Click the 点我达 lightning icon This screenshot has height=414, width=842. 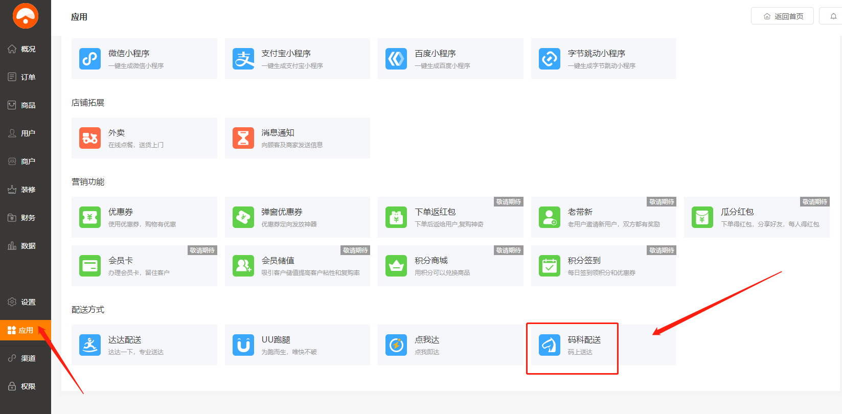tap(396, 345)
